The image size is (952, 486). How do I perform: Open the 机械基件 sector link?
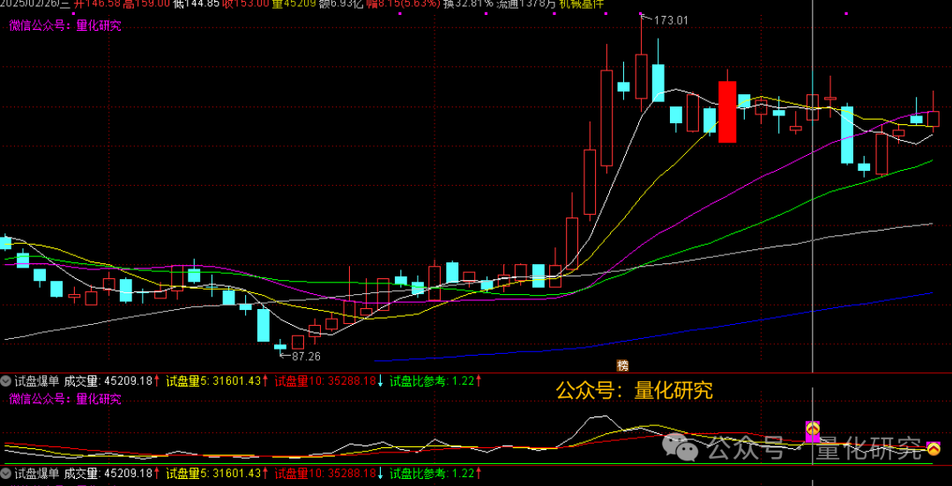click(583, 4)
